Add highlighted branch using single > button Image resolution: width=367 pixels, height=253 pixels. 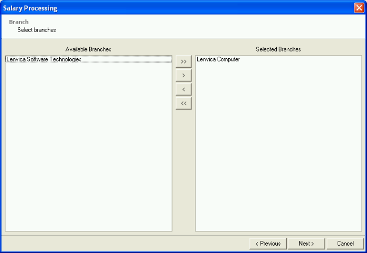click(183, 76)
